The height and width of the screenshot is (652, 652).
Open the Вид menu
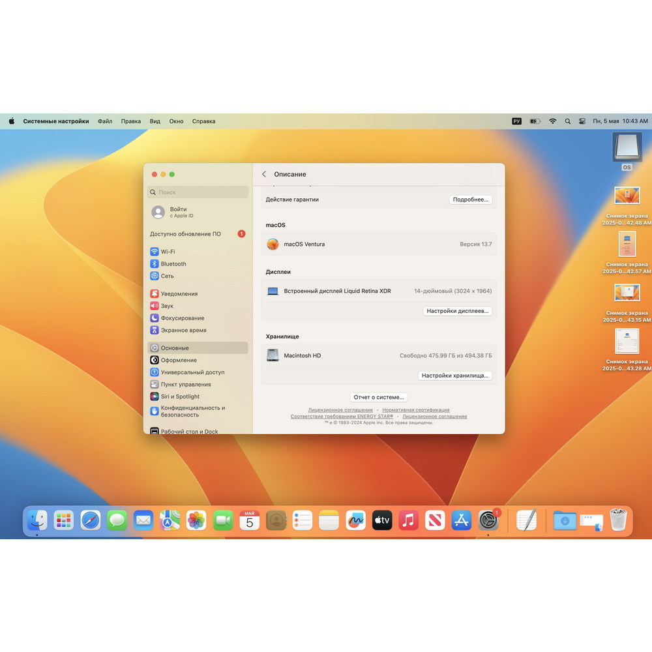(x=155, y=121)
